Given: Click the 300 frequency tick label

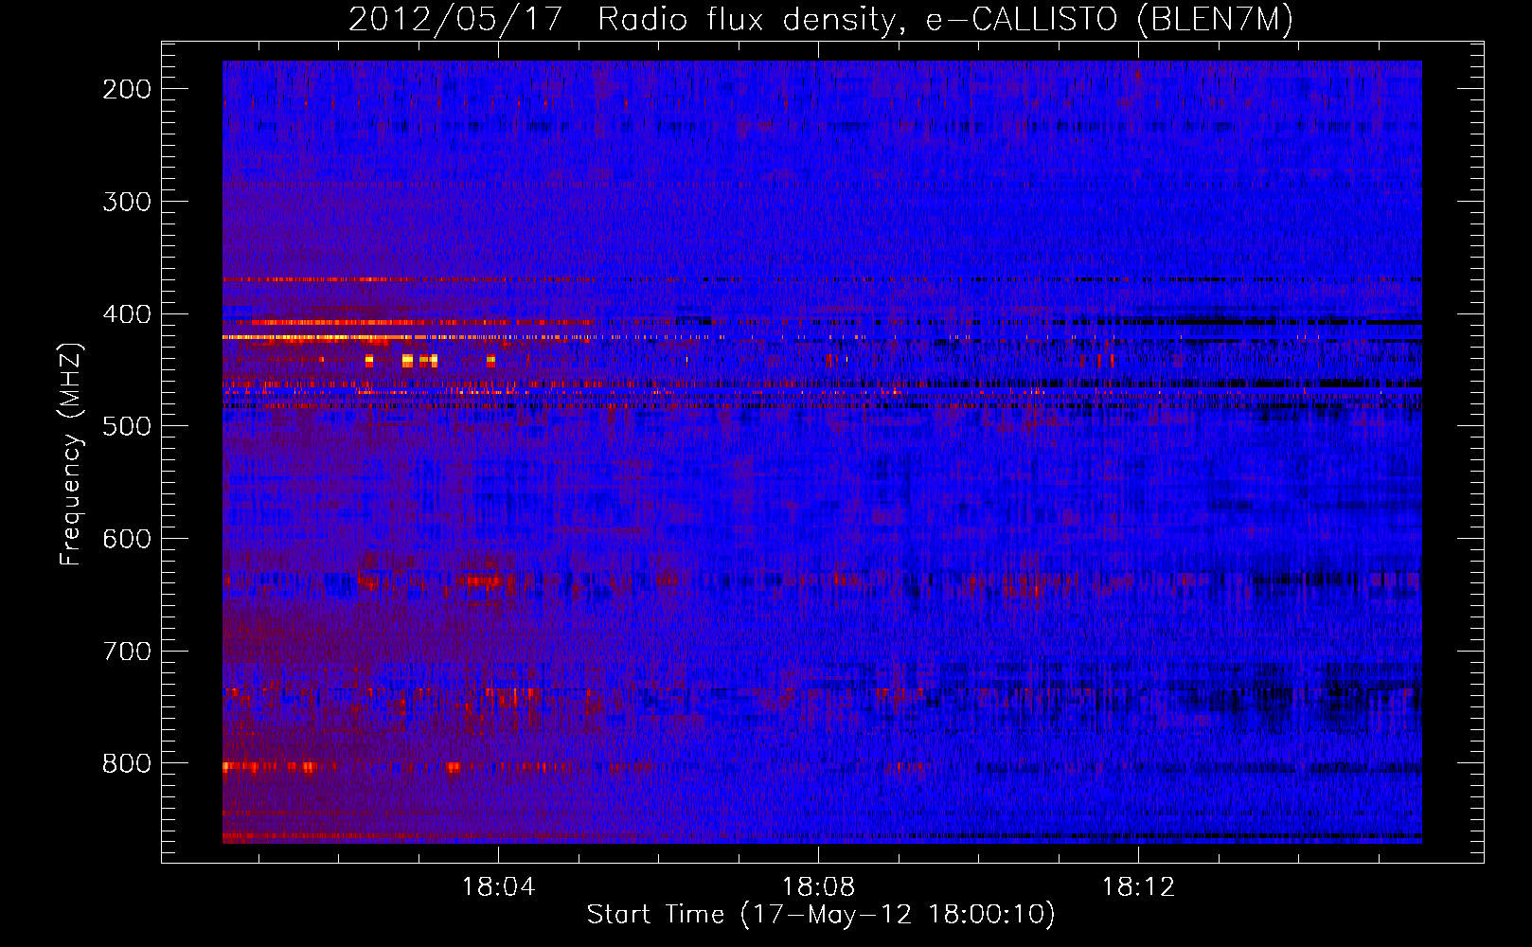Looking at the screenshot, I should coord(127,202).
